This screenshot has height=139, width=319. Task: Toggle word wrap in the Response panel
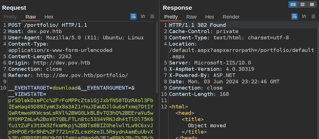294,17
